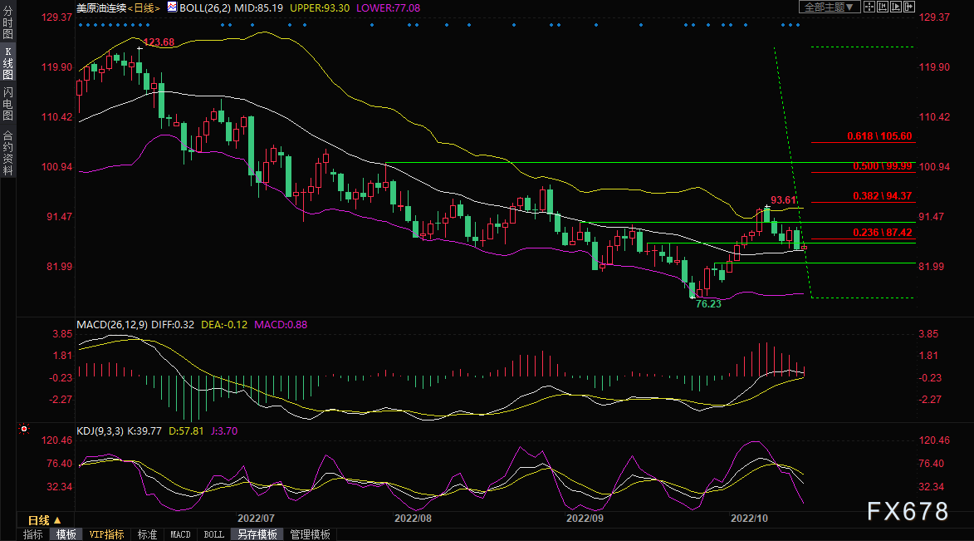Screen dimensions: 974x541
Task: Click the indicator chart icon before BOLL
Action: 172,7
